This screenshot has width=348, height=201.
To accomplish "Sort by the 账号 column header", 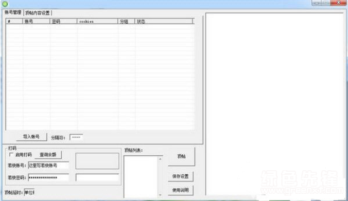I will [36, 21].
